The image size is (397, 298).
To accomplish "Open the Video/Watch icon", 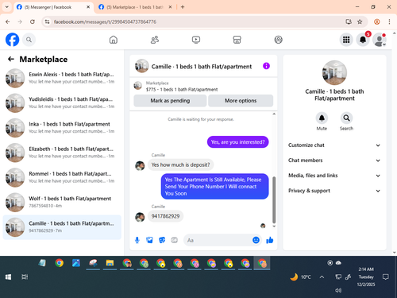I will (196, 40).
